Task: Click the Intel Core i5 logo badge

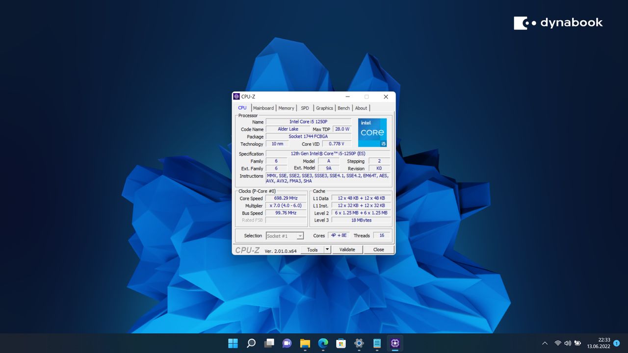Action: pos(372,132)
